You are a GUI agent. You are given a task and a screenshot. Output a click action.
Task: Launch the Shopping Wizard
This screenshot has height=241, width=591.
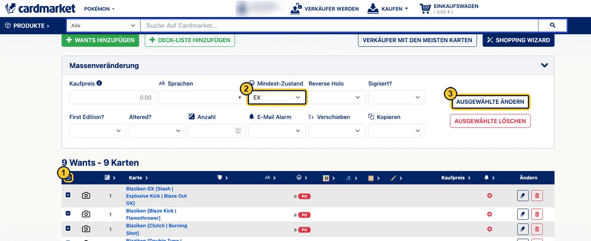[518, 40]
